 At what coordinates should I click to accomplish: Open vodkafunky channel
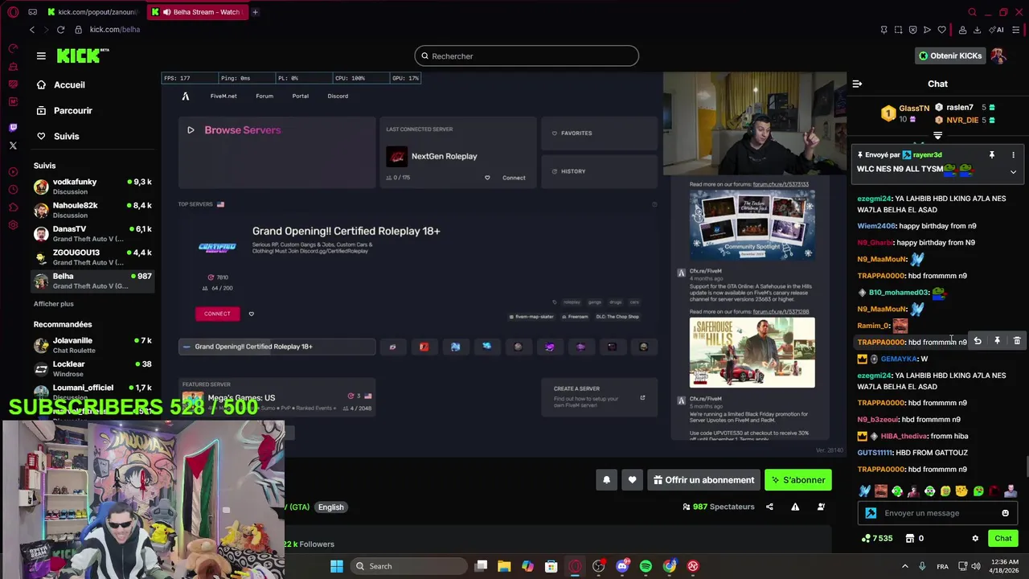93,187
